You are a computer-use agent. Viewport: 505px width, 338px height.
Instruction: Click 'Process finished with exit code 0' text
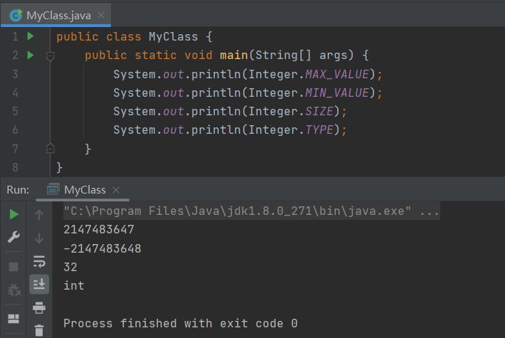(x=181, y=323)
